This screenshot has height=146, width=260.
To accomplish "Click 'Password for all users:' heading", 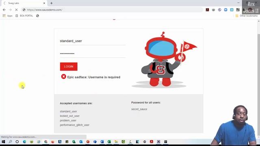I will [x=146, y=103].
